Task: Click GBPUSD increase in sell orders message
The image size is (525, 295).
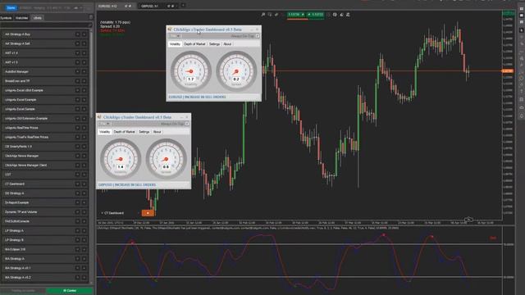Action: [x=127, y=185]
